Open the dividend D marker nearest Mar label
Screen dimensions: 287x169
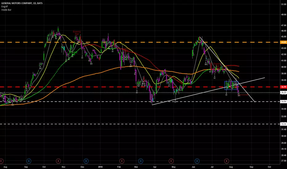point(140,161)
